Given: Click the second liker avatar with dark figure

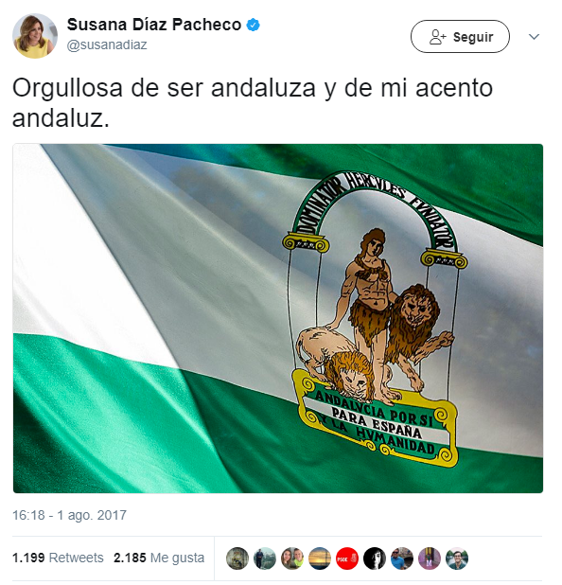Looking at the screenshot, I should [265, 558].
